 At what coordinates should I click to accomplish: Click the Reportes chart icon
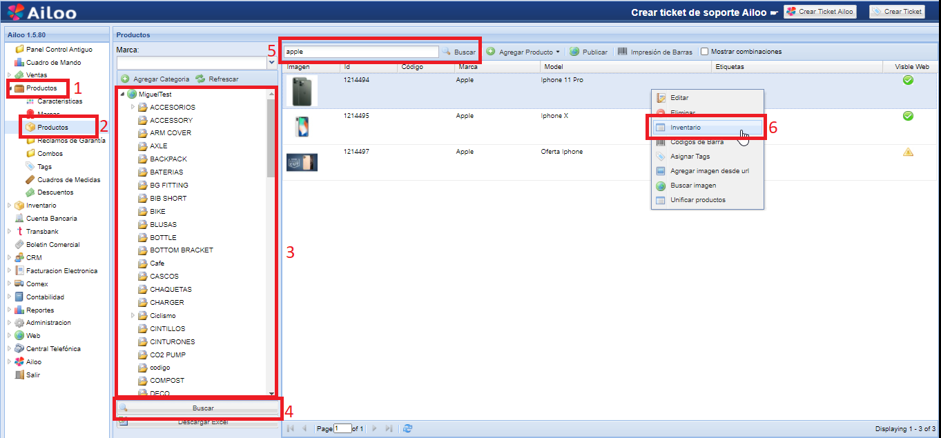19,310
